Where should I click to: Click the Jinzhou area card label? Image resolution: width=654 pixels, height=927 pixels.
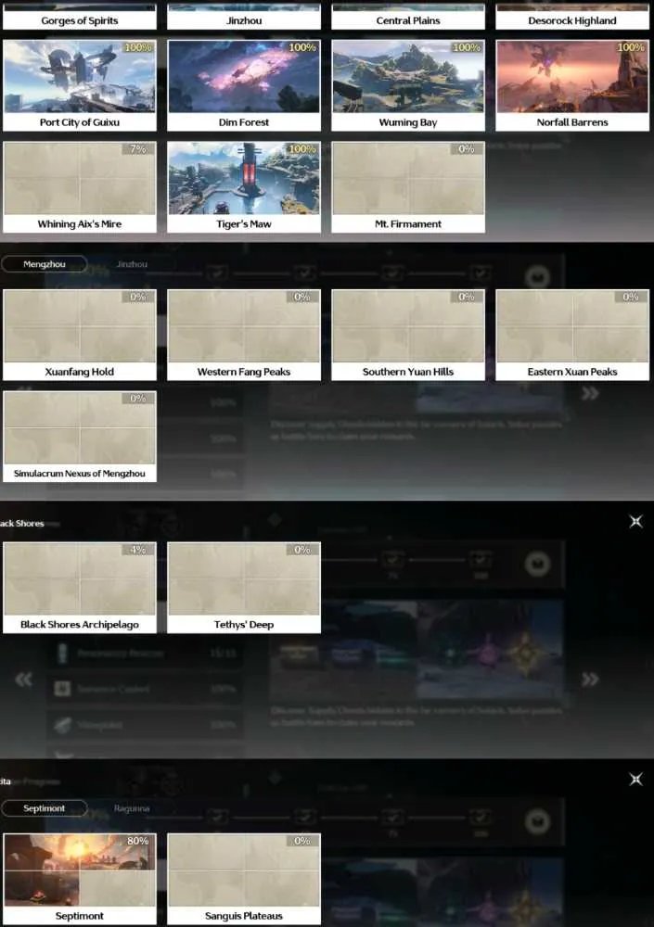[x=244, y=20]
